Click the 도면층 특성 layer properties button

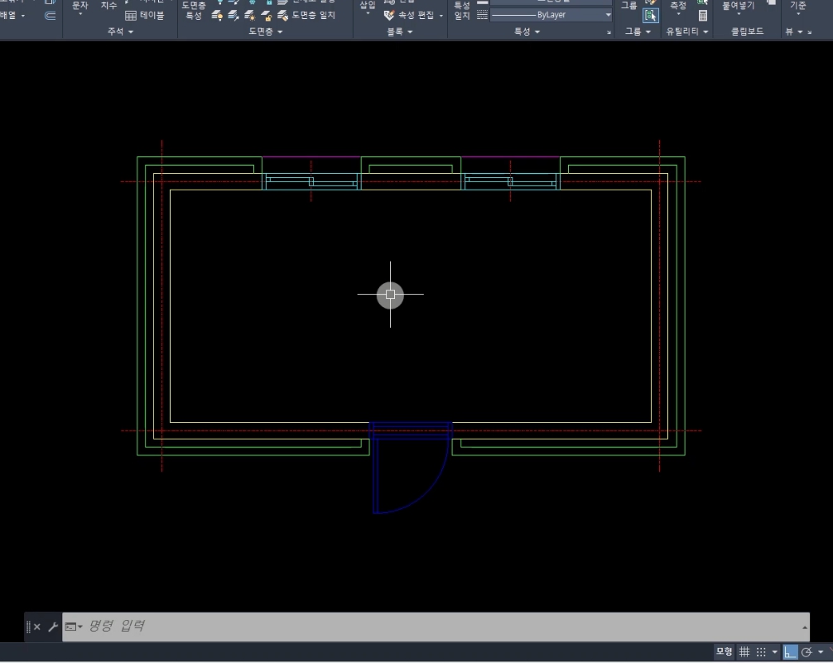pyautogui.click(x=192, y=11)
